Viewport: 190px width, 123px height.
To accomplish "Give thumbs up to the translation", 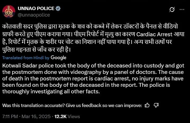I will pyautogui.click(x=147, y=105).
